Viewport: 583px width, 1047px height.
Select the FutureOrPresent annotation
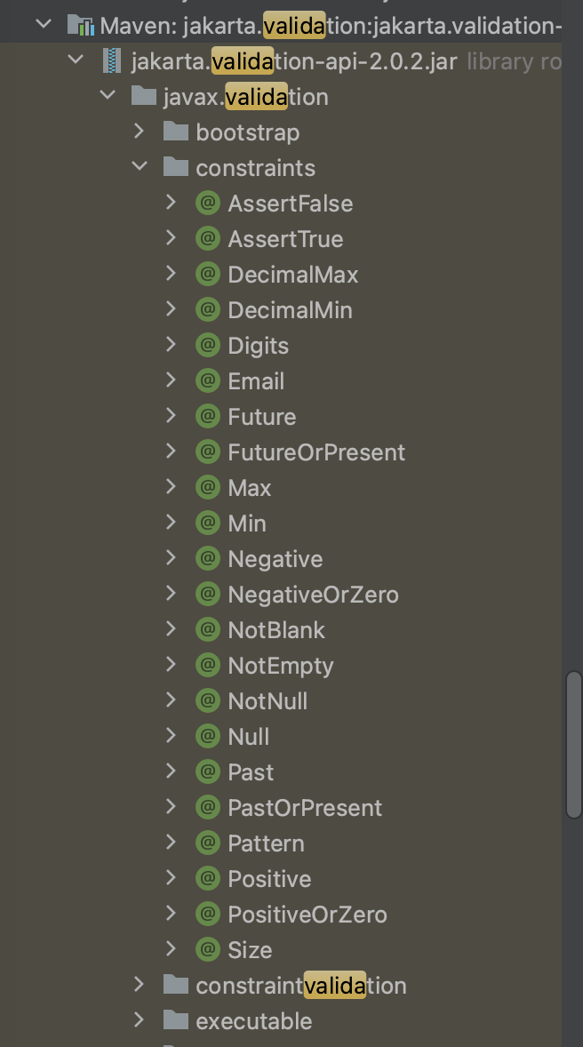(x=316, y=452)
